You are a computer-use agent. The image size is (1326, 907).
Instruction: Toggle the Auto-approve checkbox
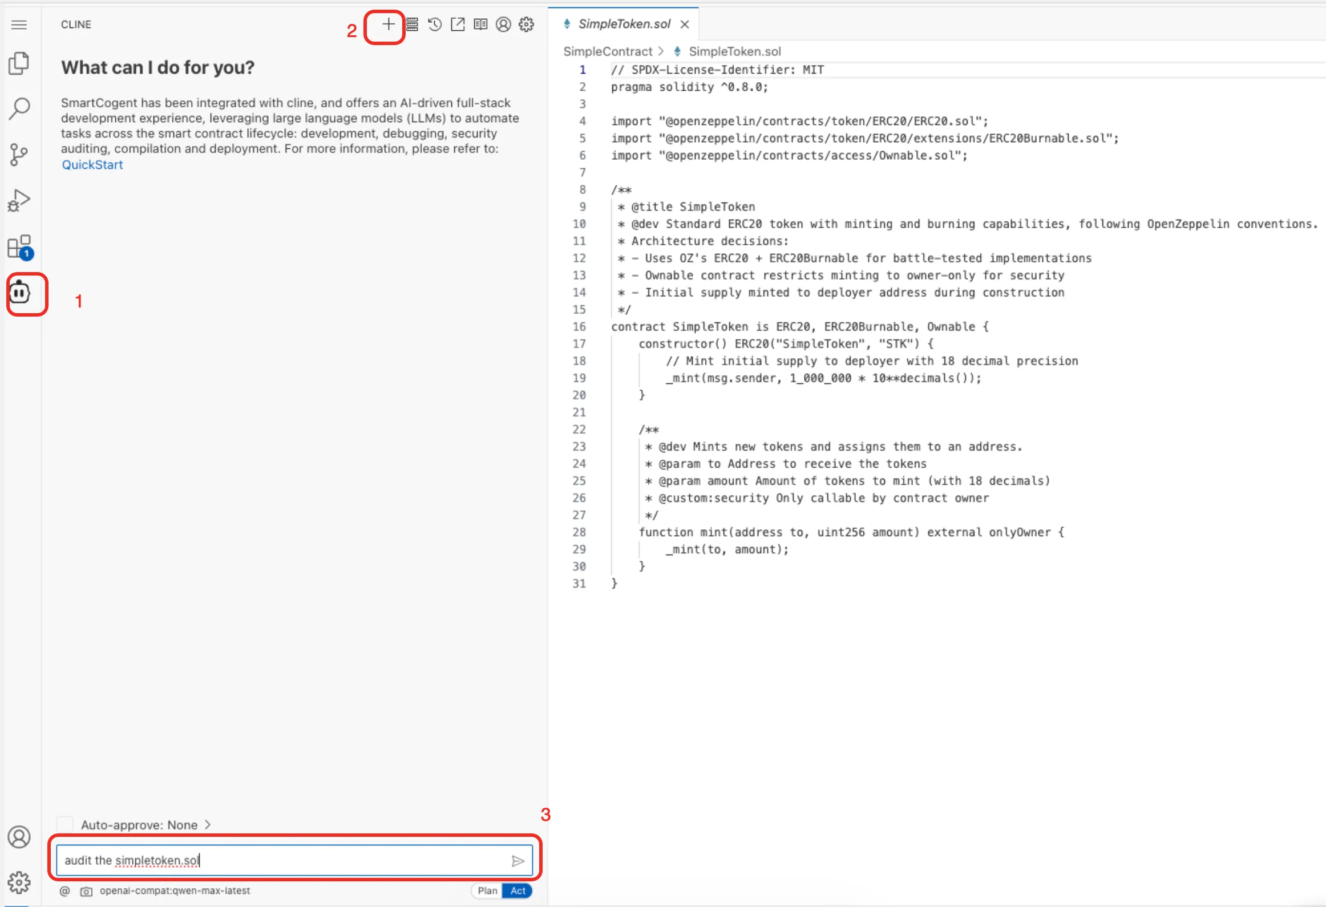pyautogui.click(x=65, y=824)
